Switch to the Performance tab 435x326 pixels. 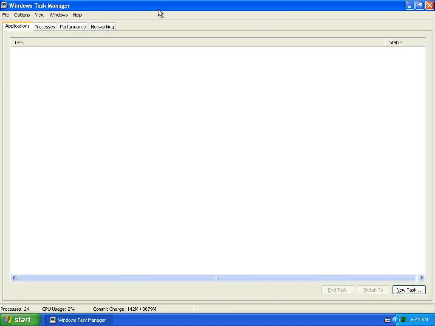[73, 27]
